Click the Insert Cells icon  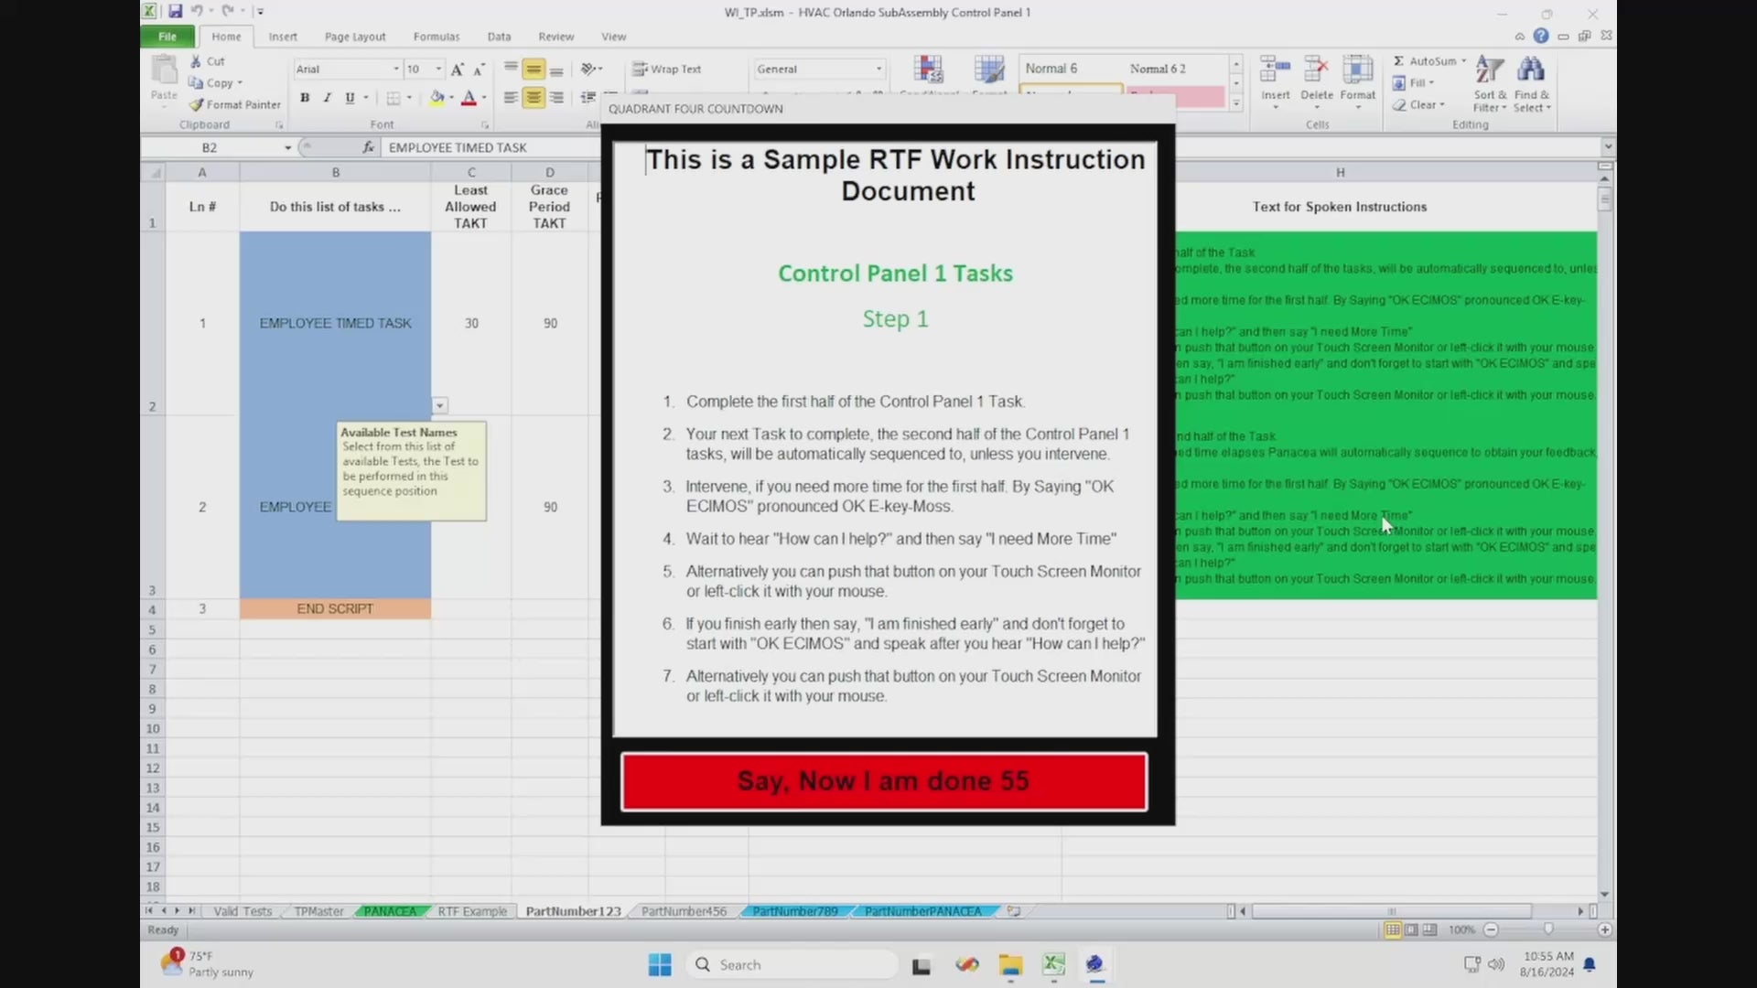(x=1275, y=69)
